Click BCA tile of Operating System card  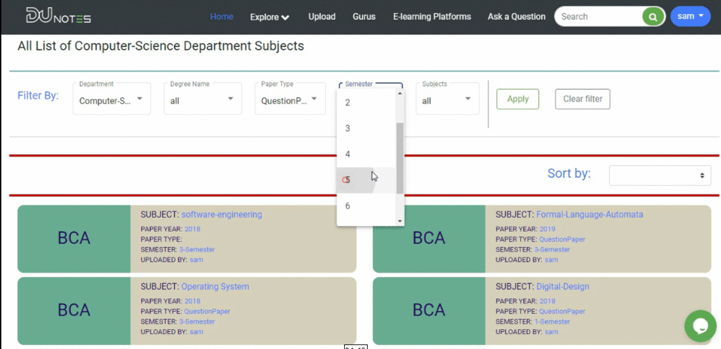point(74,311)
